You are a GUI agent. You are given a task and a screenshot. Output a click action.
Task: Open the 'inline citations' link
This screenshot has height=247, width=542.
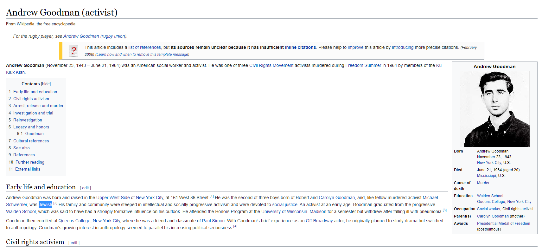point(300,47)
